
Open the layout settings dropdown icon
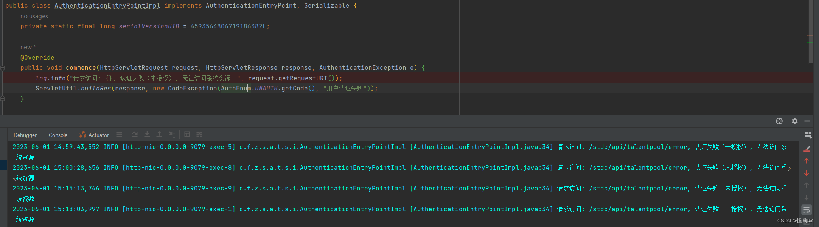[x=808, y=135]
